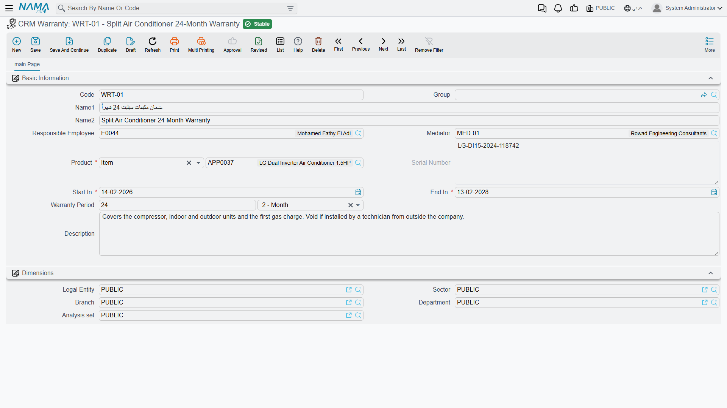This screenshot has width=727, height=408.
Task: Go to Next record
Action: (384, 44)
